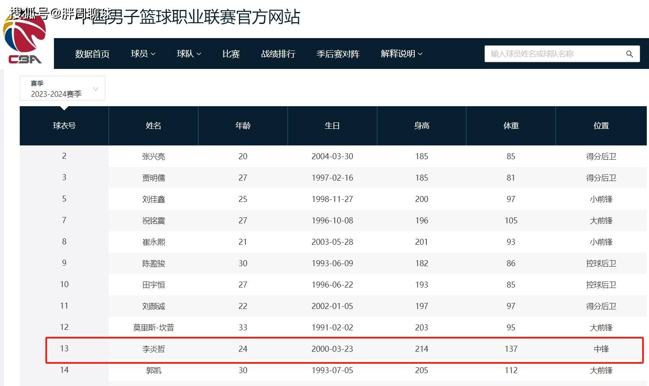Expand the 球队 dropdown menu

pos(189,54)
